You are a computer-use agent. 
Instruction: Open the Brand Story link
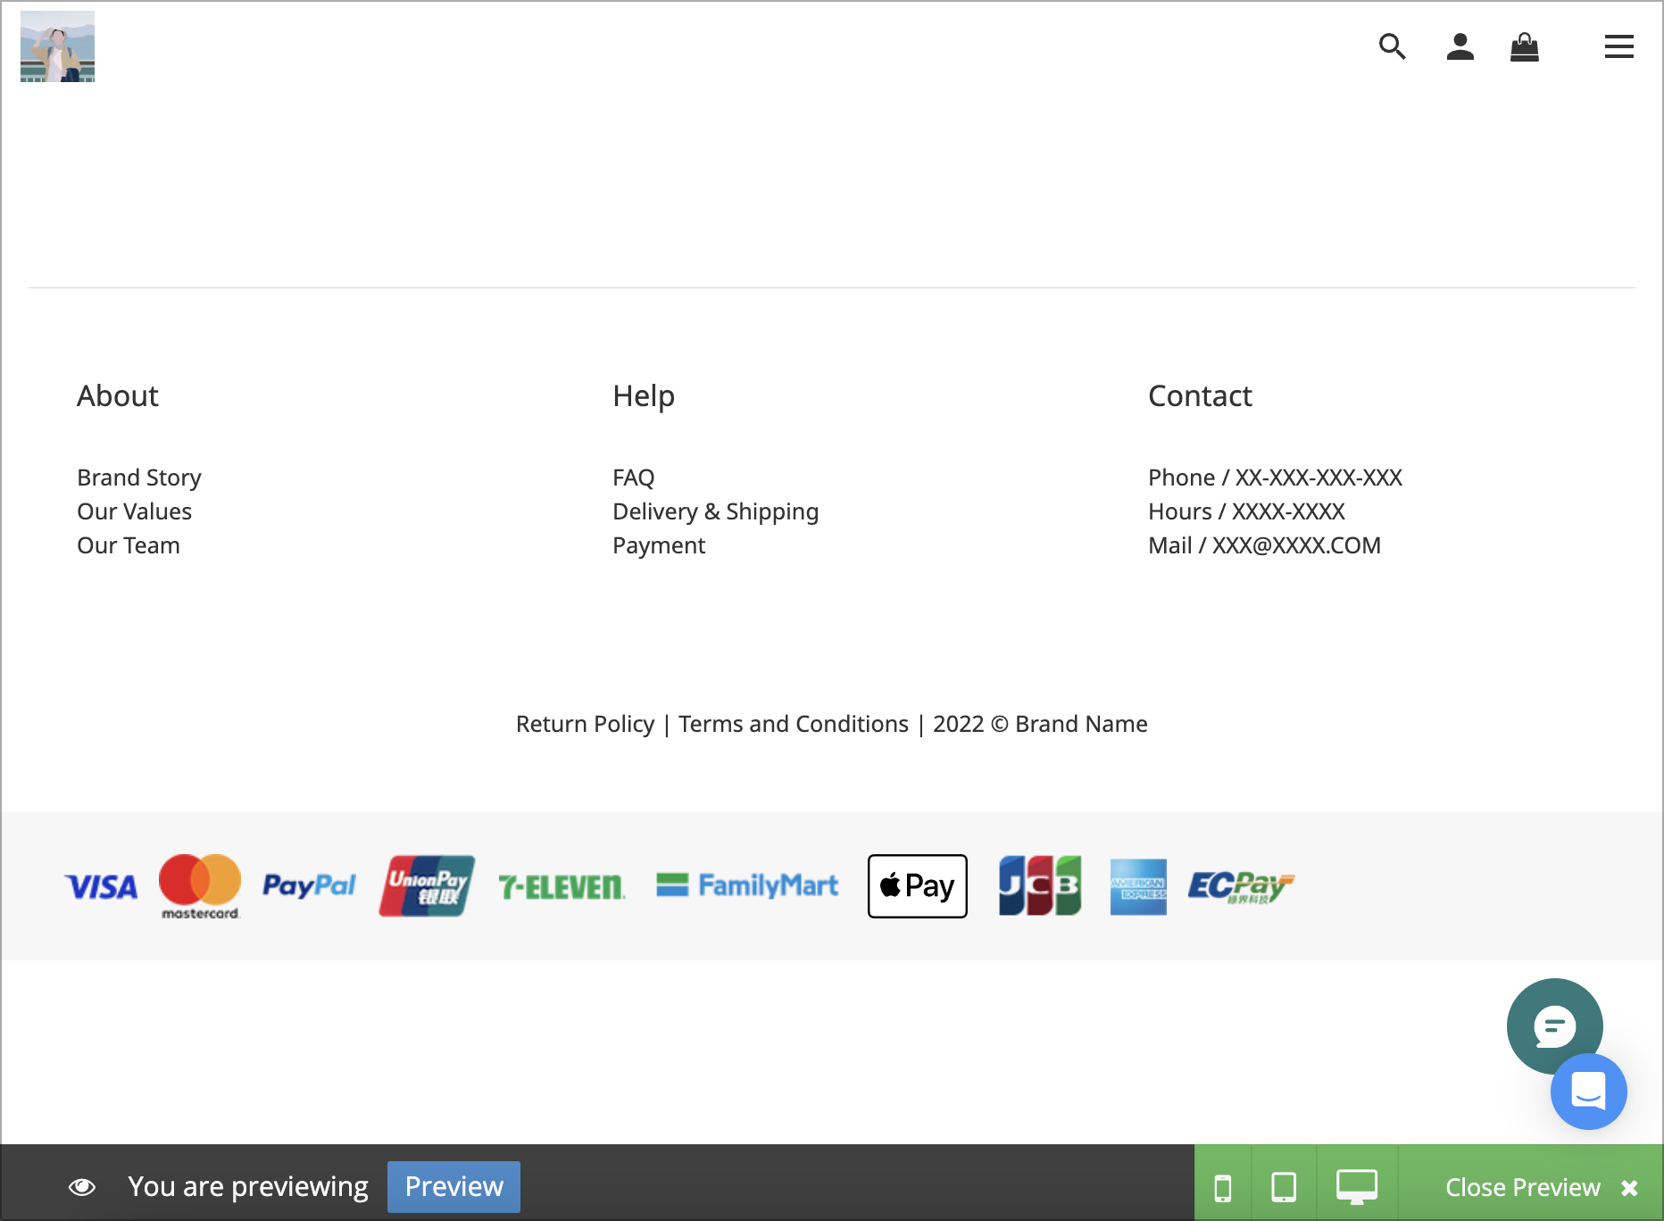click(139, 478)
